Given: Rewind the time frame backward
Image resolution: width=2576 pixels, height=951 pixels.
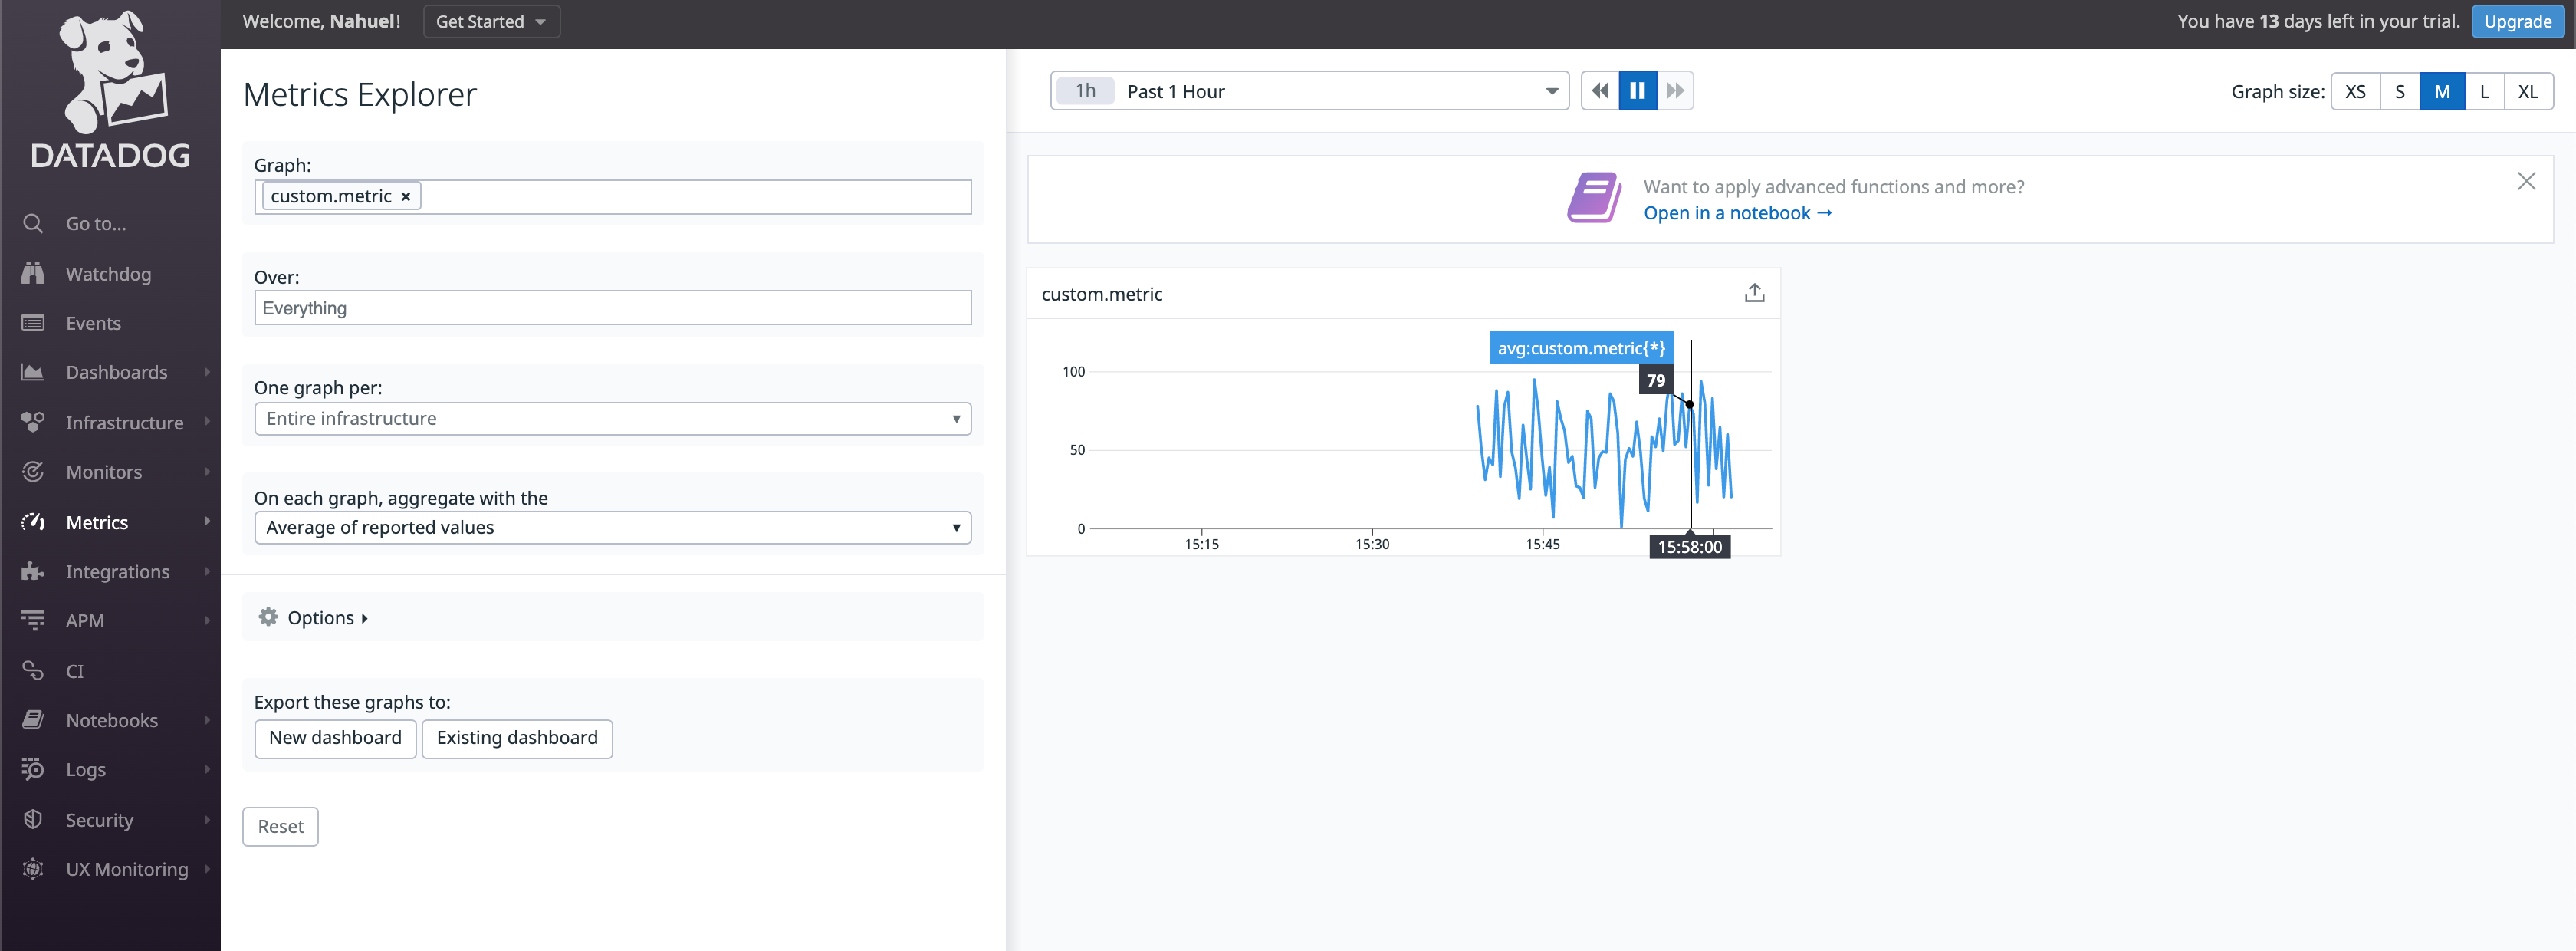Looking at the screenshot, I should 1600,91.
